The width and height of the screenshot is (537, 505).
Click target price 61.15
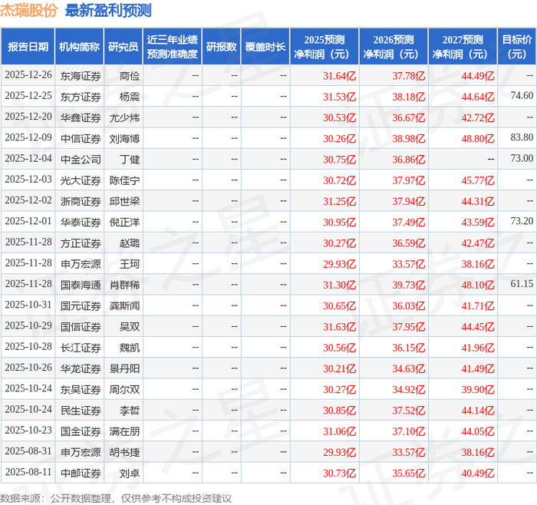[x=522, y=284]
